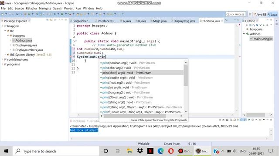
Task: Open Displaynumbers.java in Package Explorer
Action: click(29, 50)
